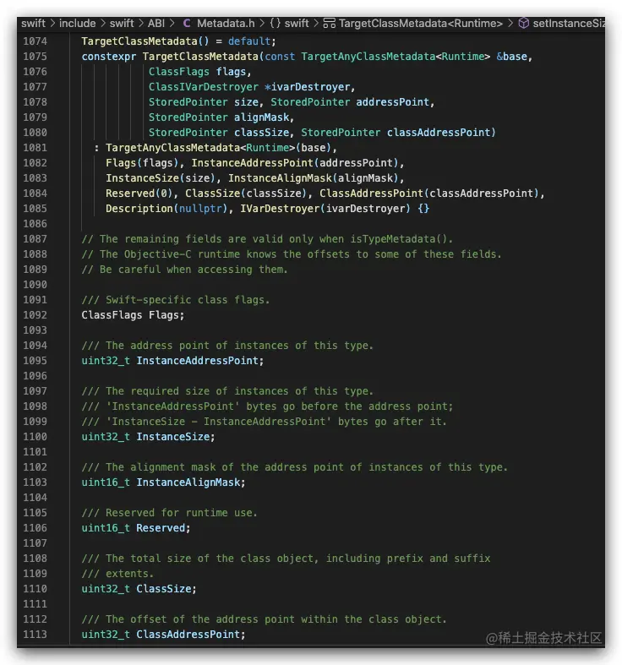Click 'ClassFlags flags' parameter on line 1076

[197, 72]
